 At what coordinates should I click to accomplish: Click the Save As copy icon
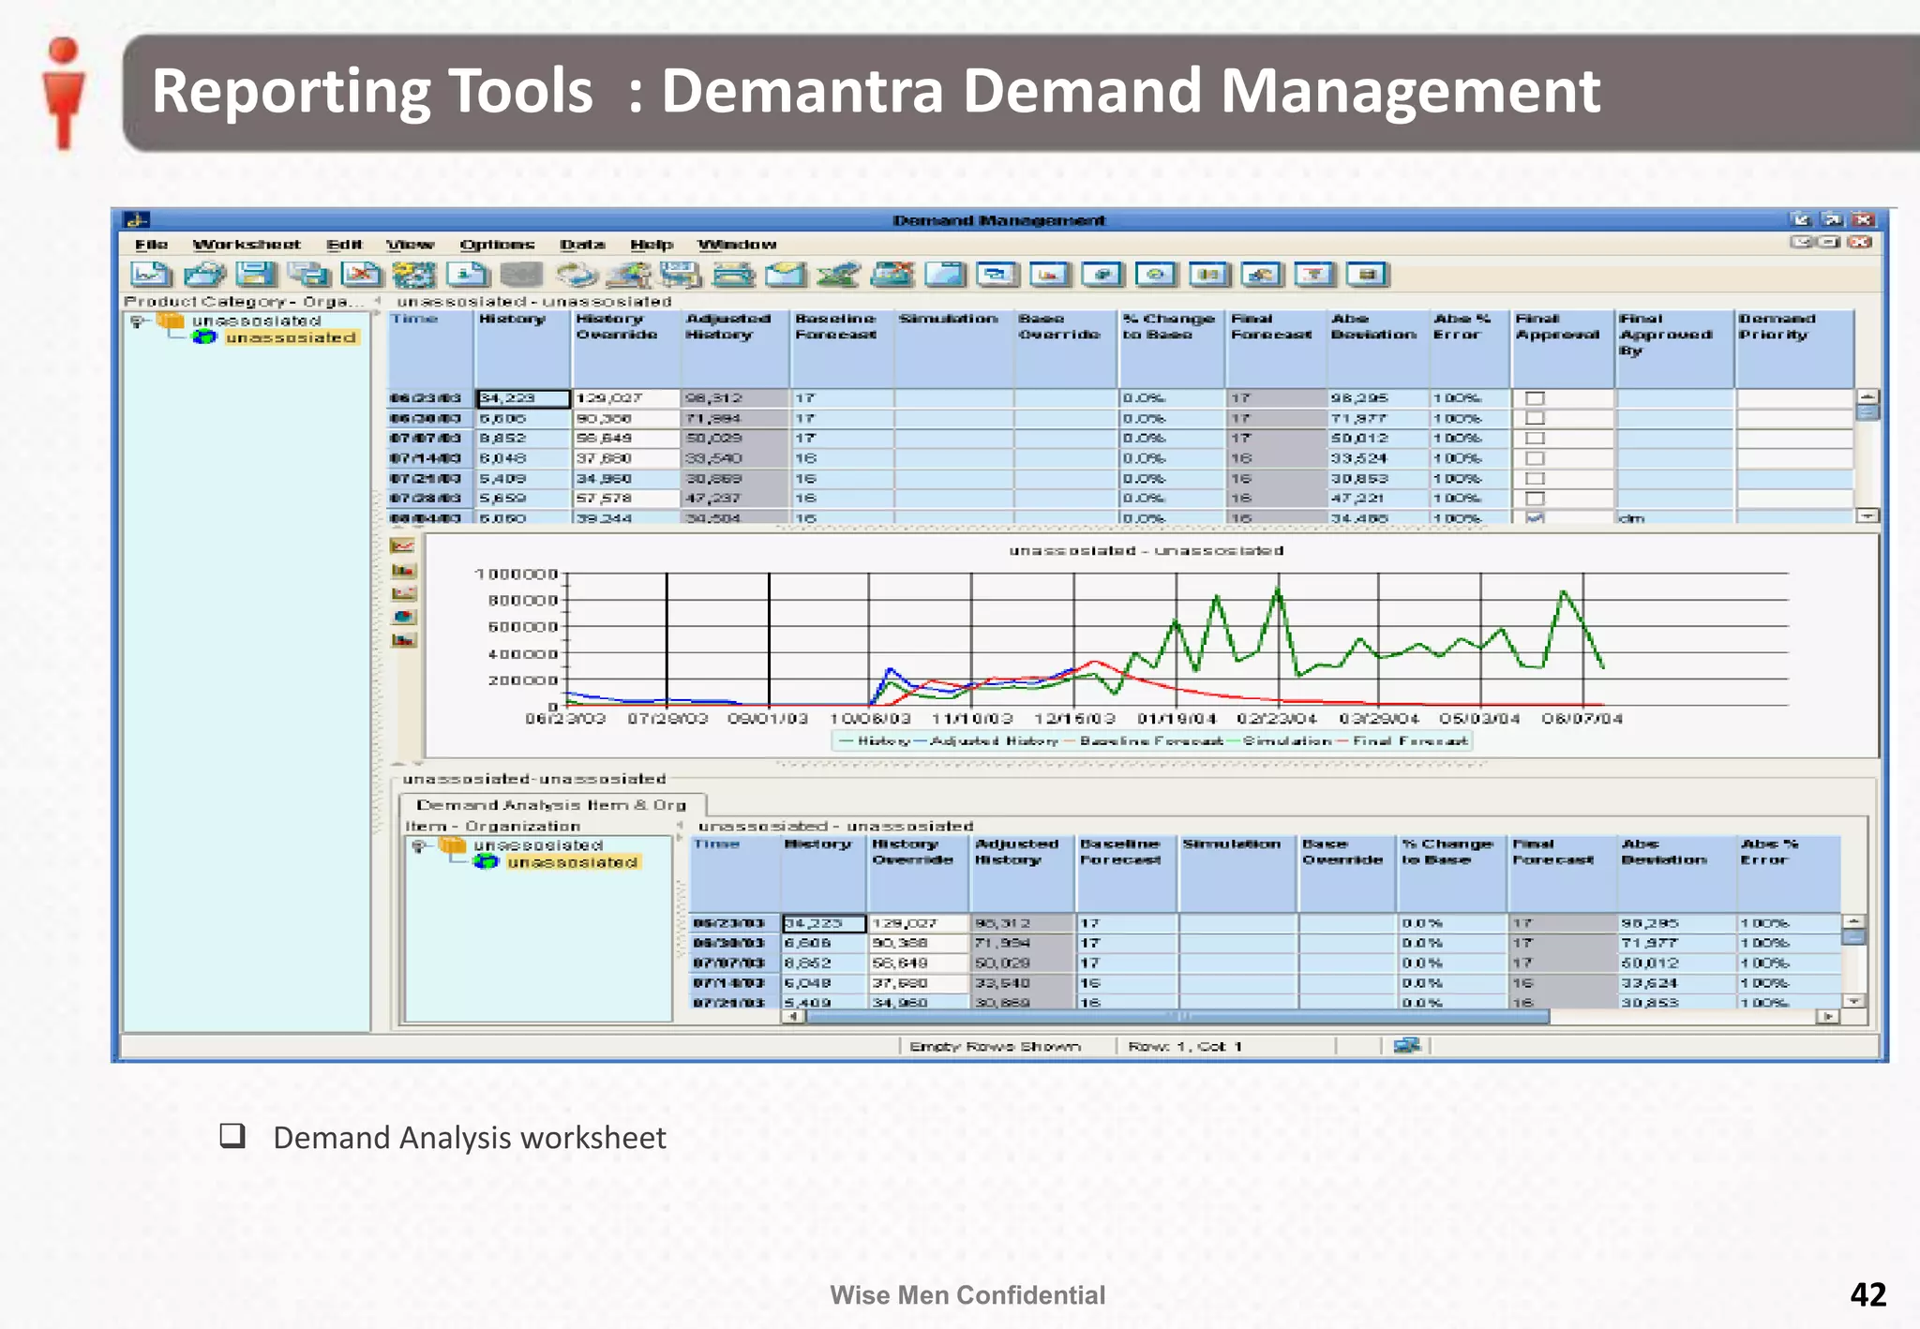point(308,274)
